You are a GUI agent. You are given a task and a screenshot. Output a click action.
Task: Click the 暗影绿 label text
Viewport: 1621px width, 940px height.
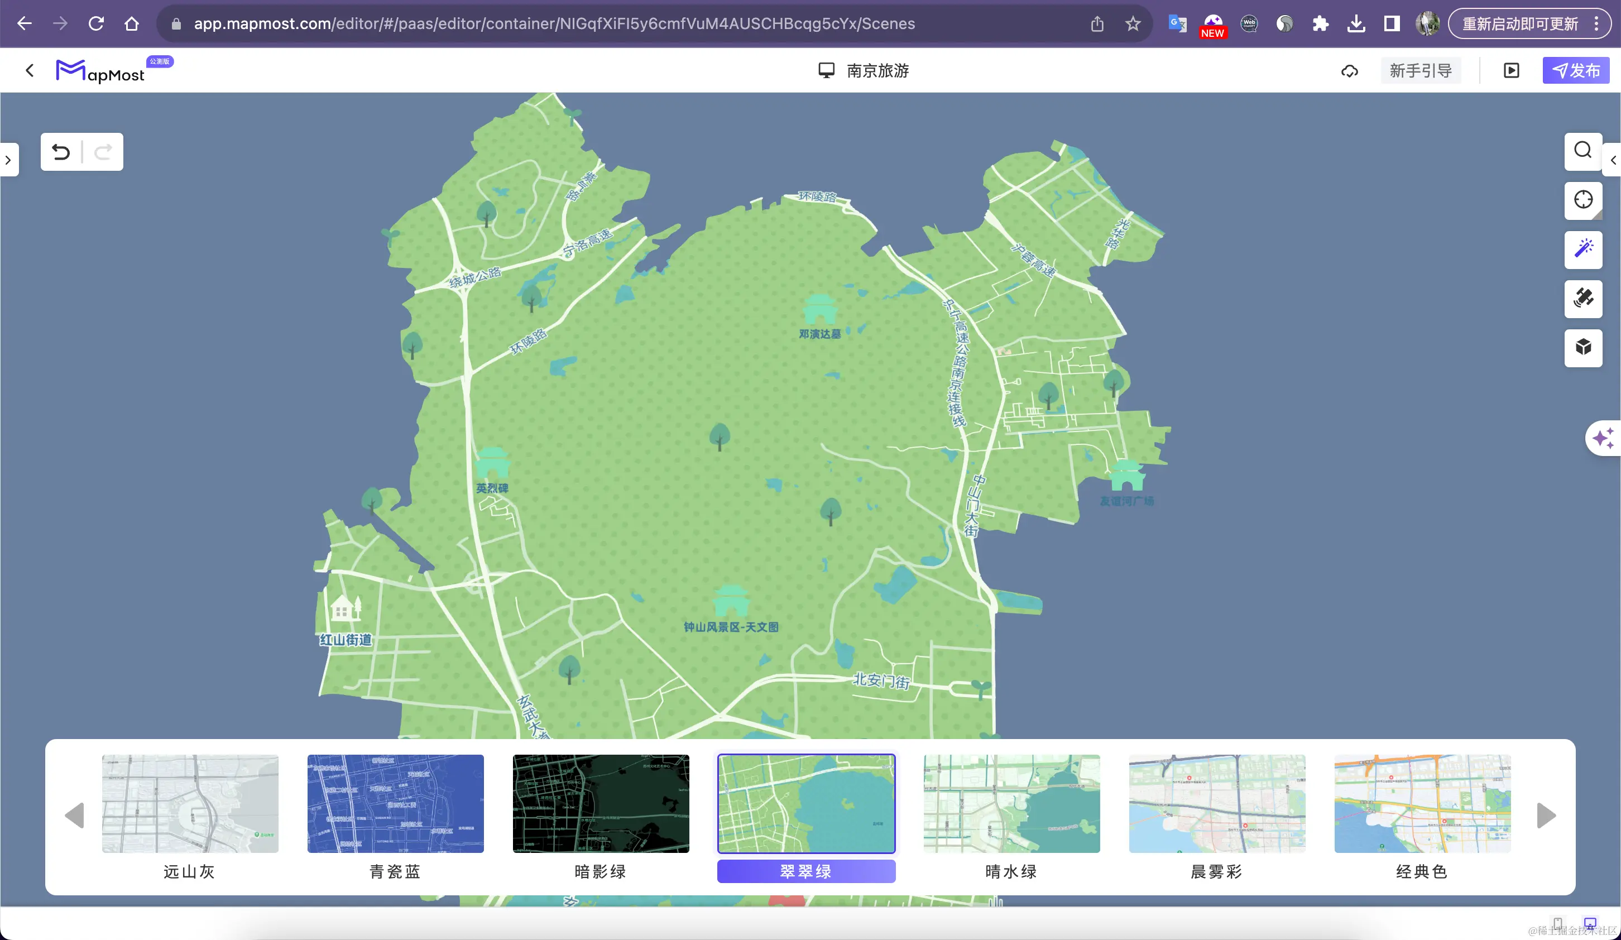coord(600,872)
